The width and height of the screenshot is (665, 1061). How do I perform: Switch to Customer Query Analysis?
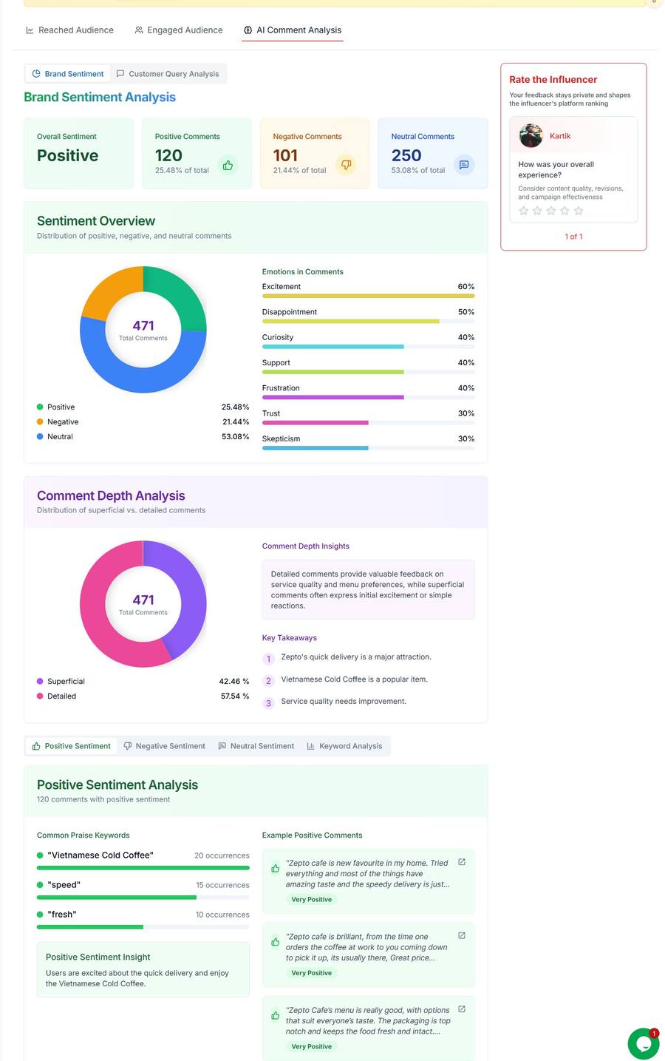coord(168,73)
